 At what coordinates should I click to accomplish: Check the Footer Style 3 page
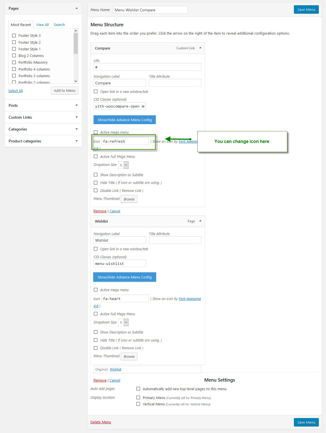pos(14,35)
